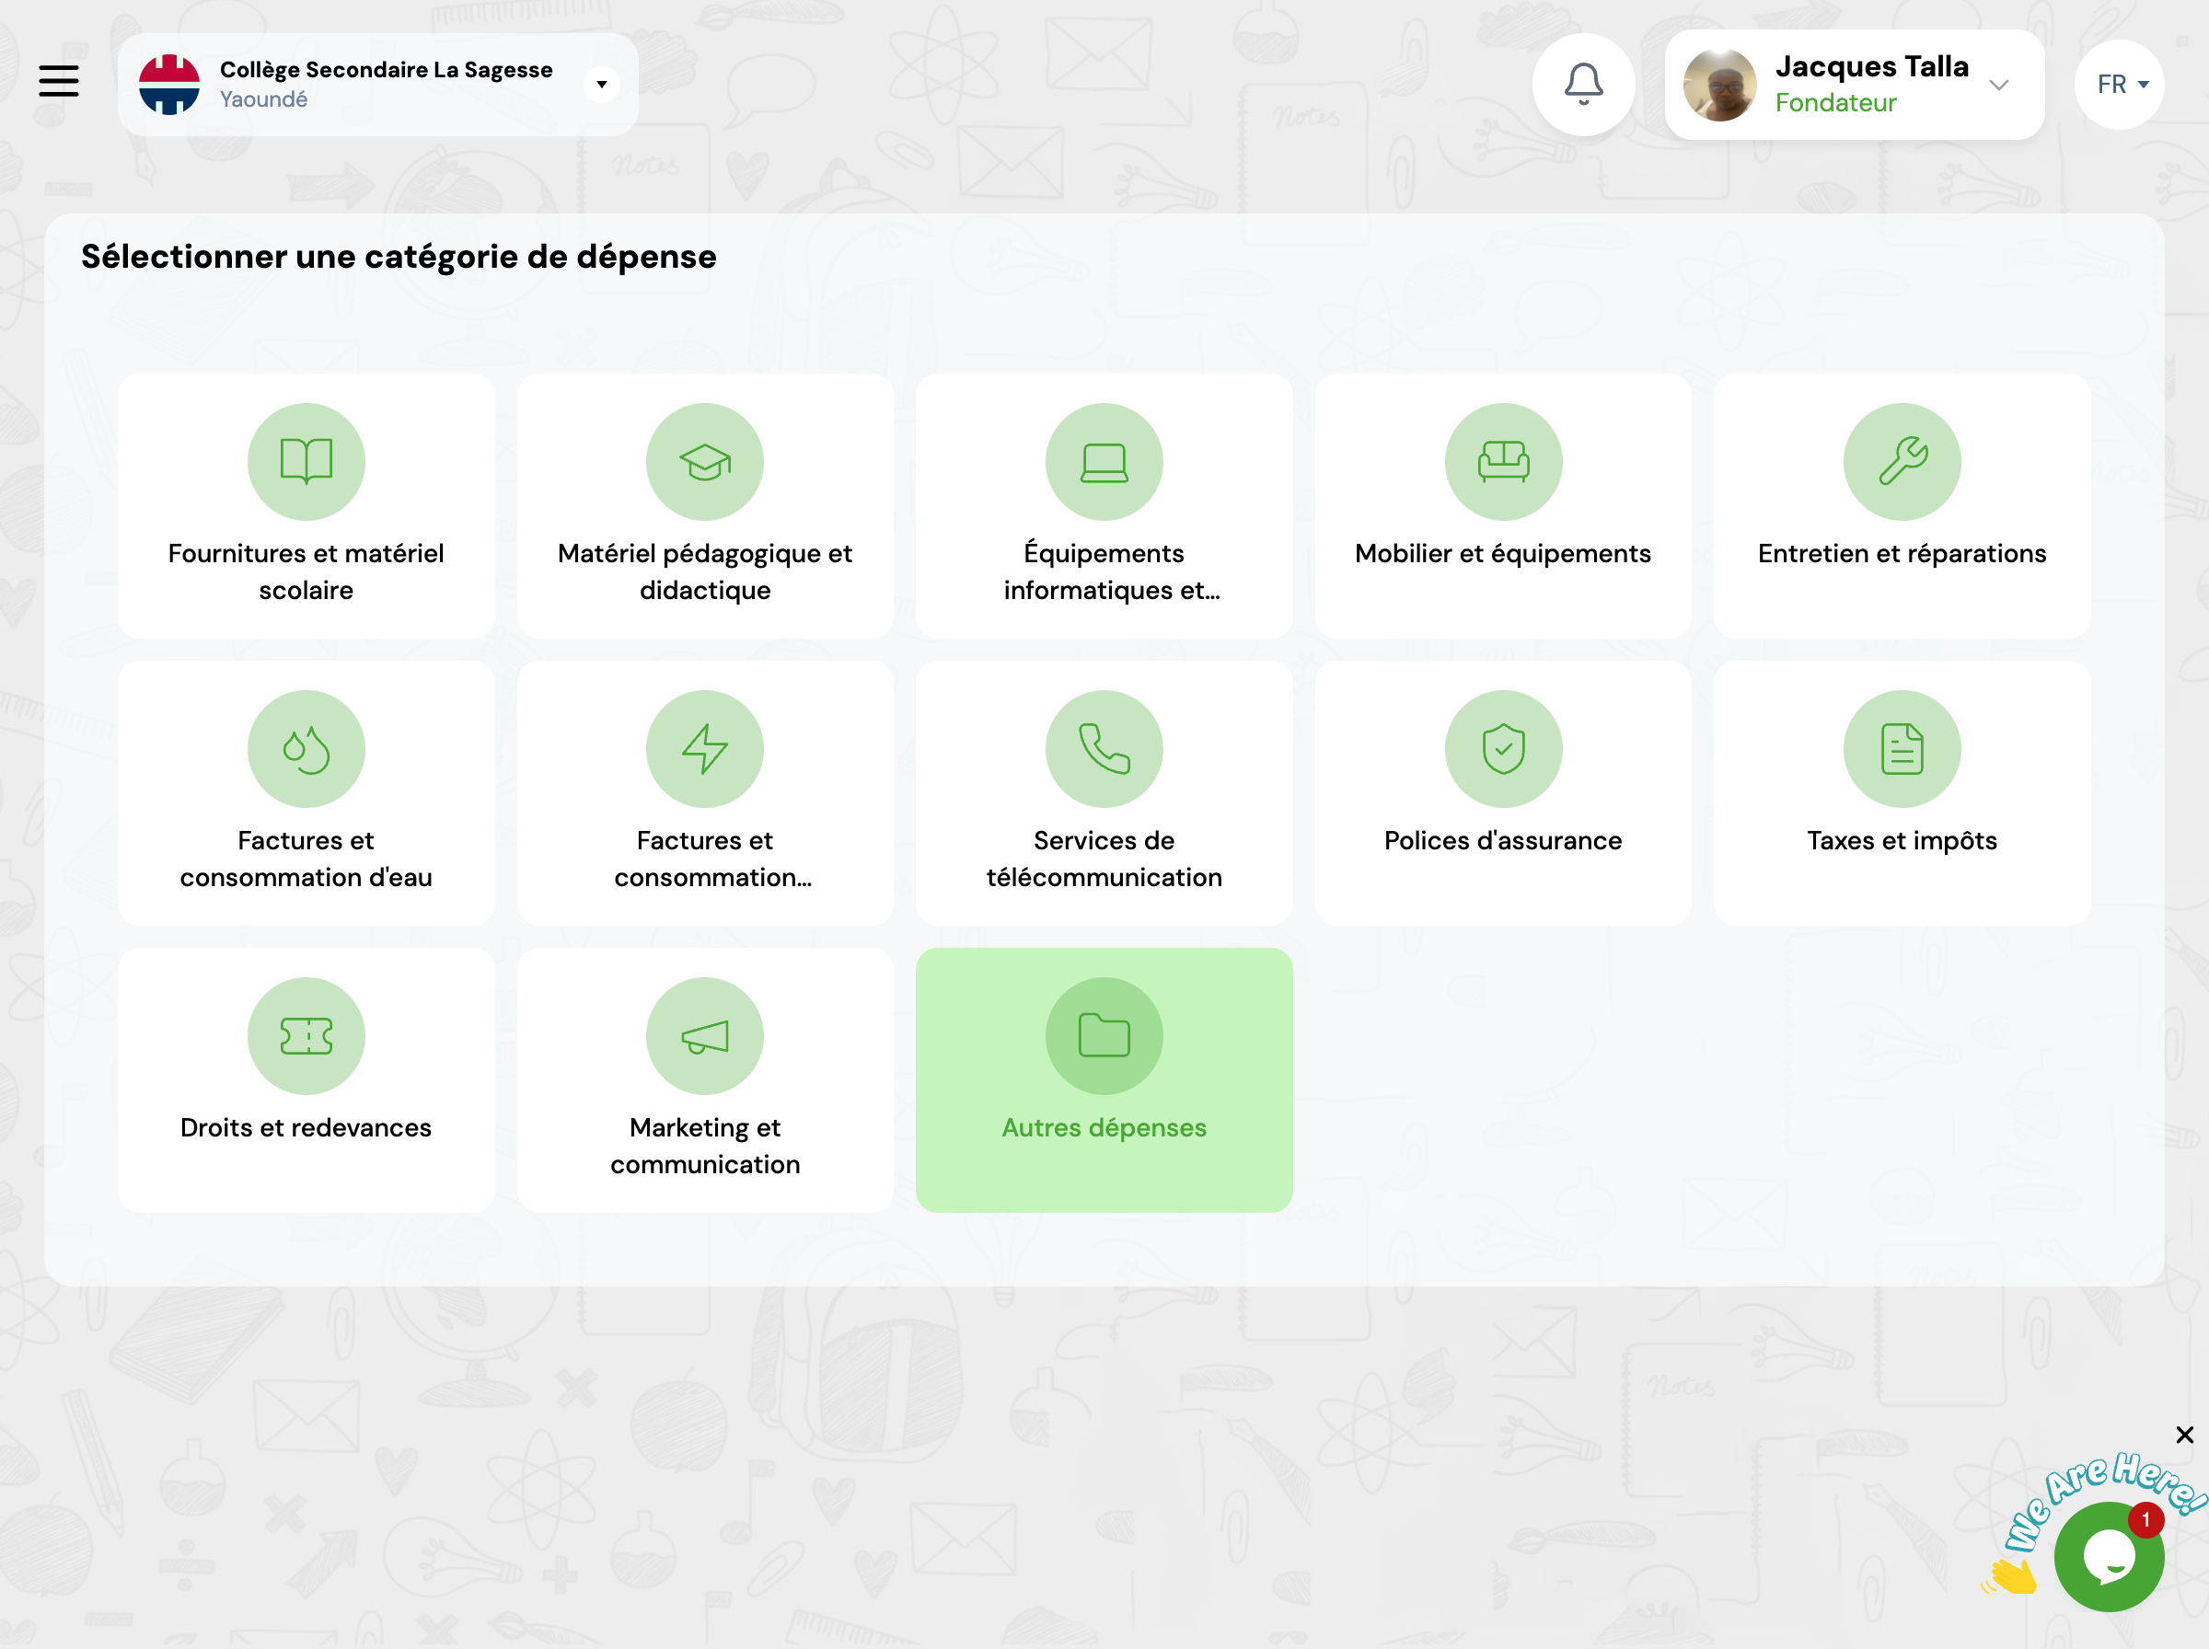The height and width of the screenshot is (1649, 2209).
Task: Select the Autres dépenses category card
Action: (1104, 1080)
